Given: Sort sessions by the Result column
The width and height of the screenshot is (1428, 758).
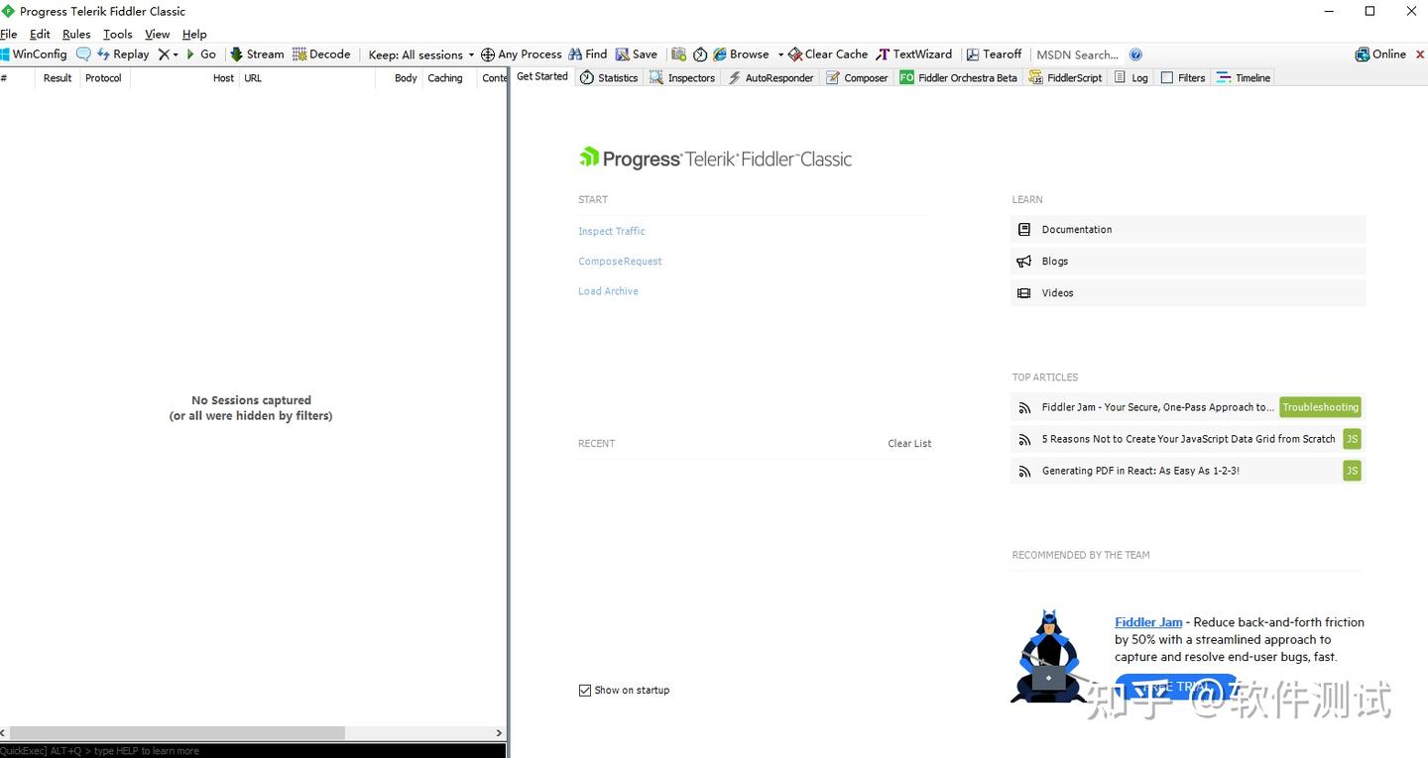Looking at the screenshot, I should (x=58, y=78).
